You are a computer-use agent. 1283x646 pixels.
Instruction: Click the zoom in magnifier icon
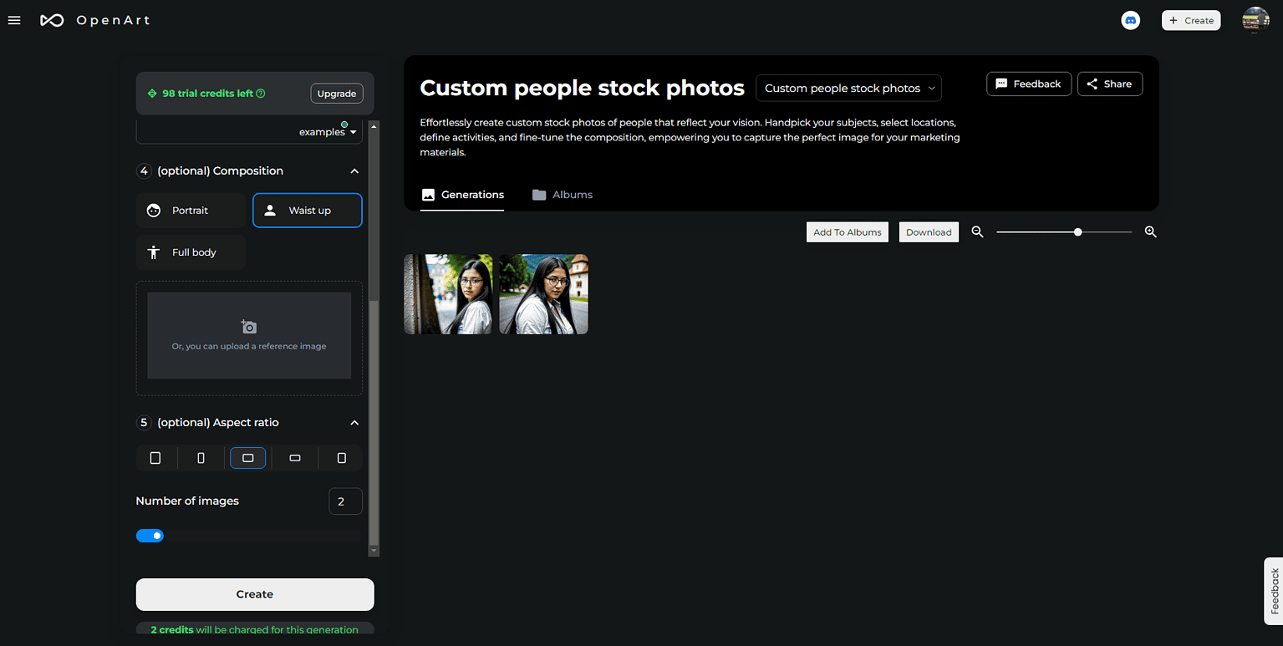point(1151,232)
